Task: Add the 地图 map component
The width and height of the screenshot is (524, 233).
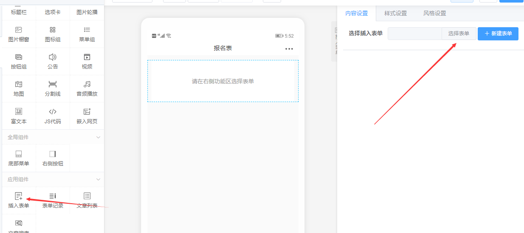Action: [x=19, y=88]
